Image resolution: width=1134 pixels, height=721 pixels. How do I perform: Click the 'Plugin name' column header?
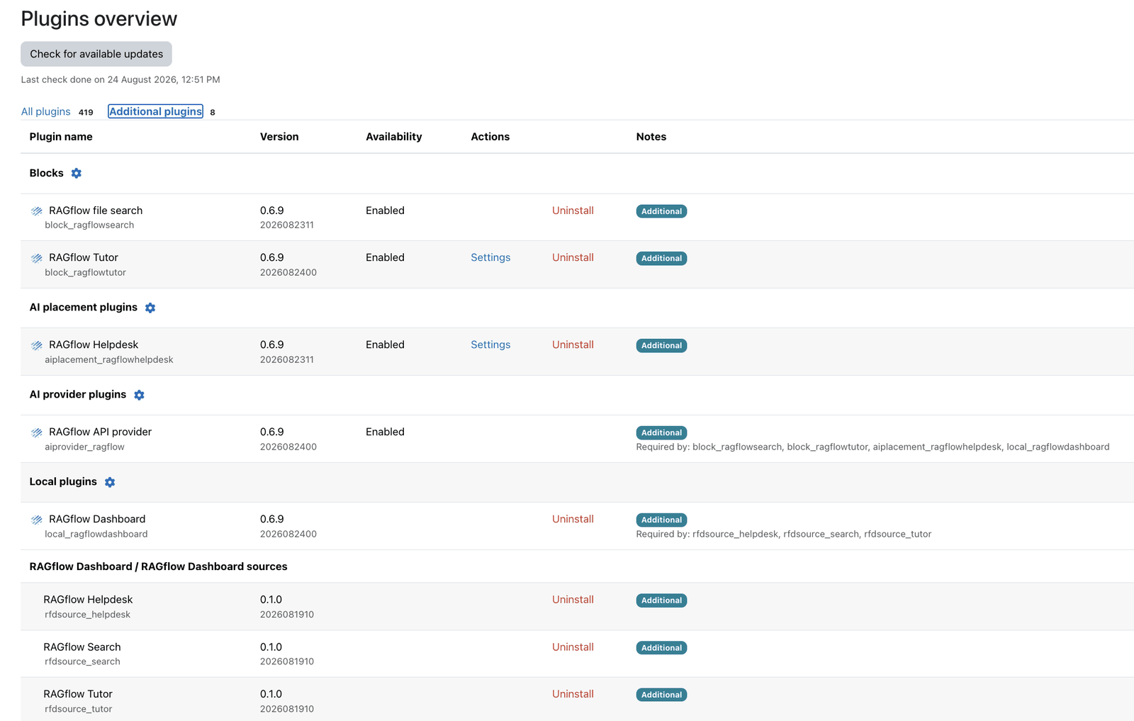(x=61, y=137)
